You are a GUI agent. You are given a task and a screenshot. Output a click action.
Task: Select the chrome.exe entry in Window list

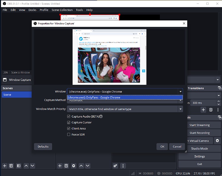click(125, 97)
